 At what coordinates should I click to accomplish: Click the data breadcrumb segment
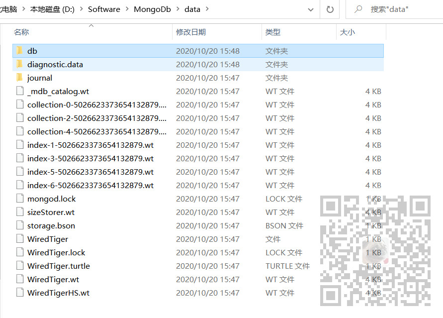coord(192,9)
